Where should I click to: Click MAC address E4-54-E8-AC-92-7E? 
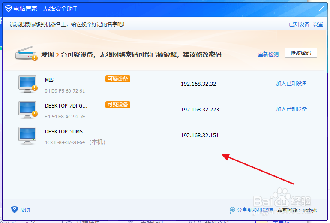pyautogui.click(x=65, y=117)
